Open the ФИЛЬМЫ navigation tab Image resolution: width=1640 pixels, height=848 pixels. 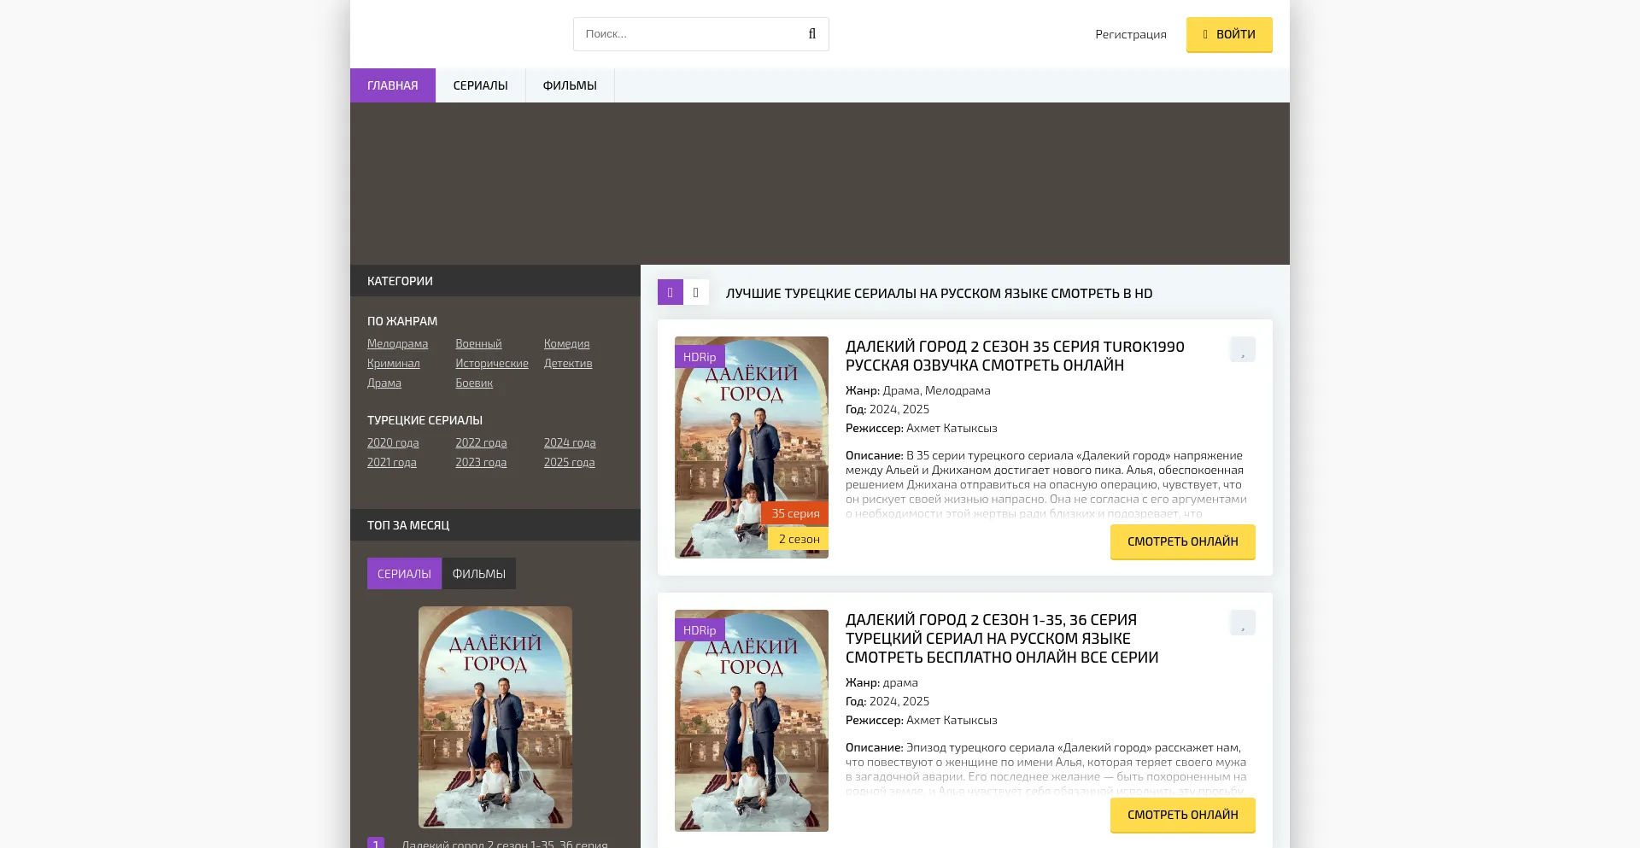point(570,85)
